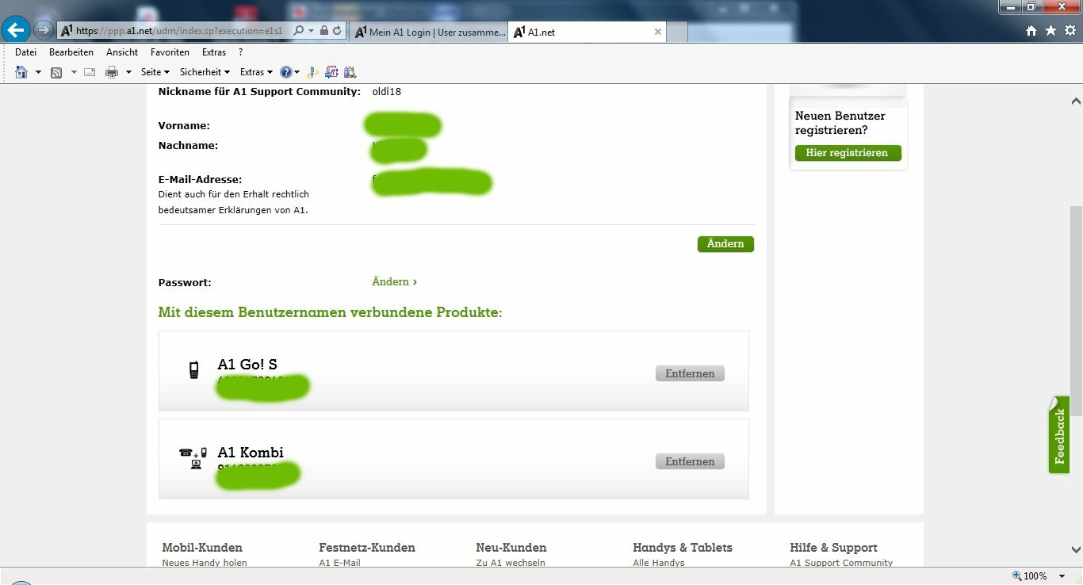Click the yellow-blue toolbar add-on icon
Viewport: 1083px width, 585px height.
click(x=313, y=72)
